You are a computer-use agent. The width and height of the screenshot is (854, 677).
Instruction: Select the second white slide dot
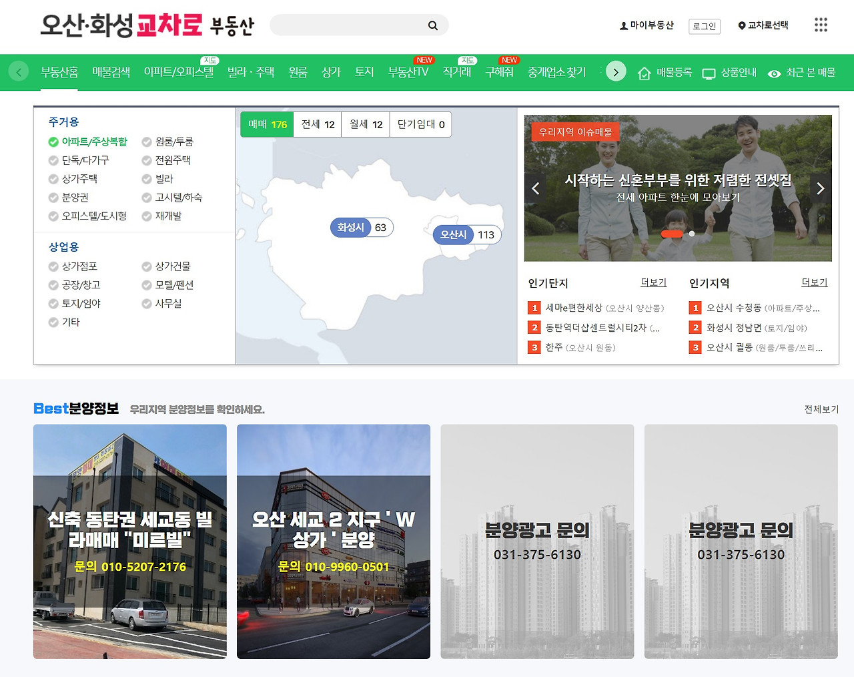692,234
